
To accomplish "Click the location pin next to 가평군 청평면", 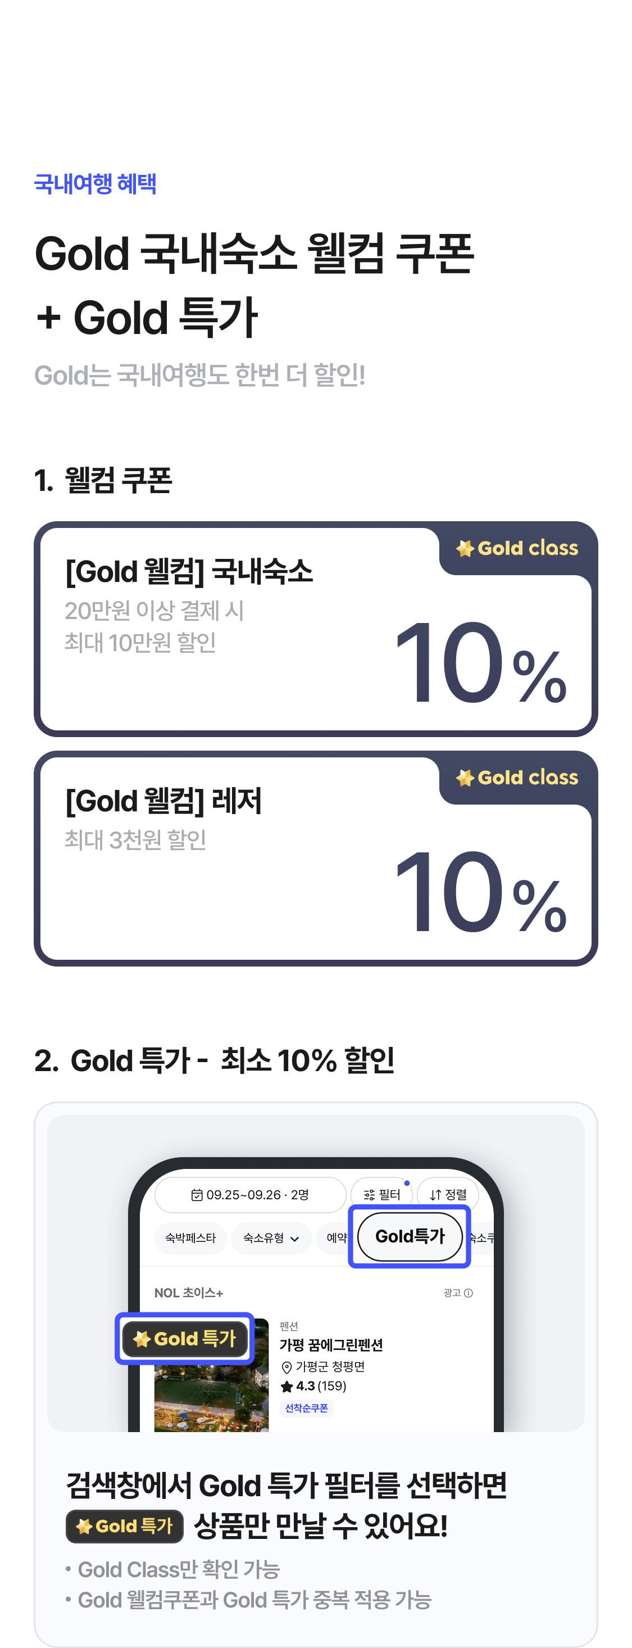I will pos(287,1367).
